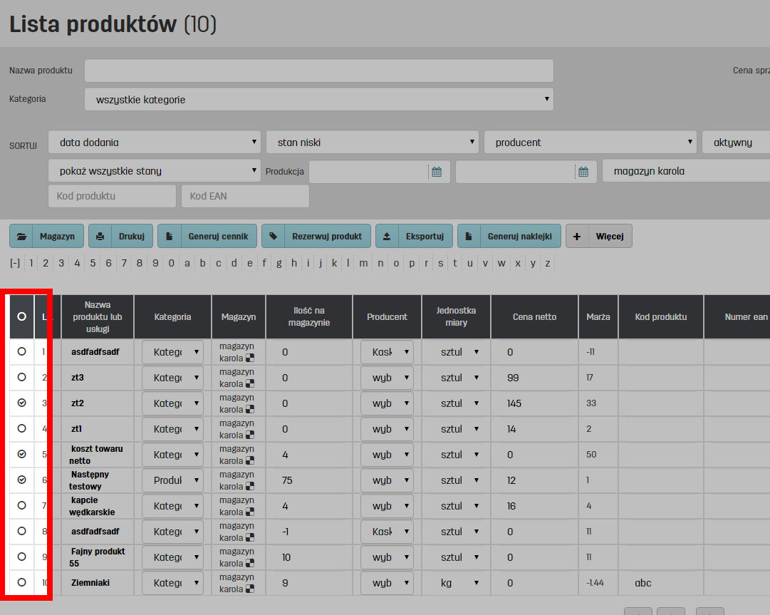Open the first Produkcja date calendar icon
This screenshot has height=615, width=770.
point(437,172)
